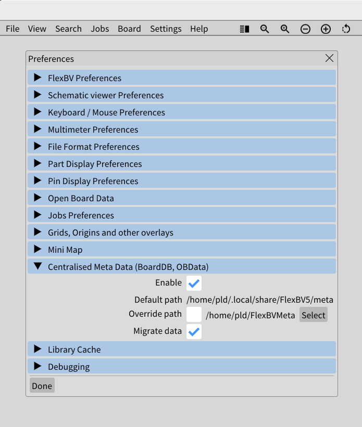This screenshot has height=427, width=362.
Task: Collapse the Centralised Meta Data arrow
Action: (x=38, y=266)
